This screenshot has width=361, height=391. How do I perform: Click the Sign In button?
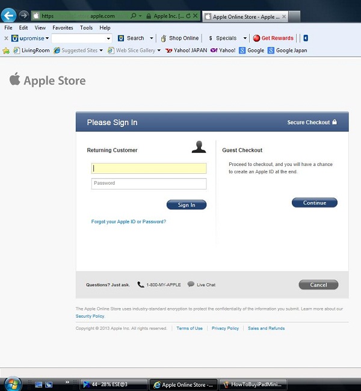click(187, 205)
